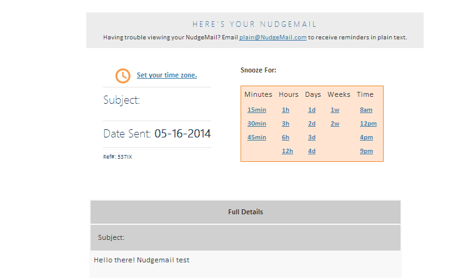Click the Date Sent 05-16-2014 text
Viewport: 453px width, 278px height.
click(x=157, y=134)
